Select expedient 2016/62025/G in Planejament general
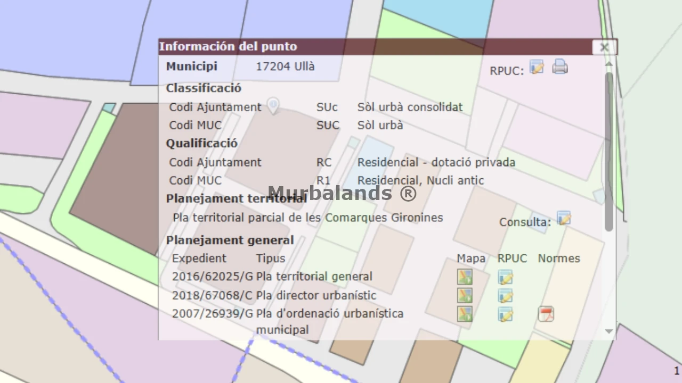This screenshot has width=682, height=383. pyautogui.click(x=213, y=277)
